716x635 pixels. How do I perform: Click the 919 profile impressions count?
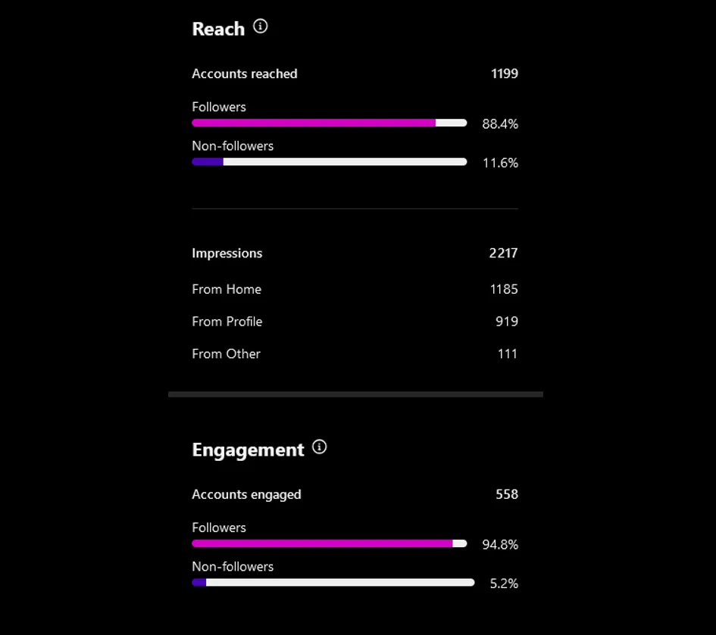(506, 322)
